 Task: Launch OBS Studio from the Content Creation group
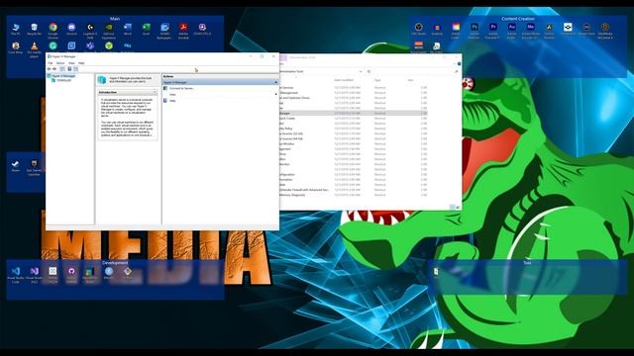click(x=418, y=29)
